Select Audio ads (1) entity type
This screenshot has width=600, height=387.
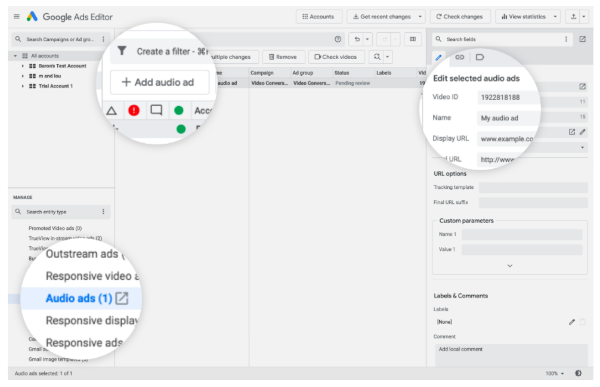tap(79, 298)
